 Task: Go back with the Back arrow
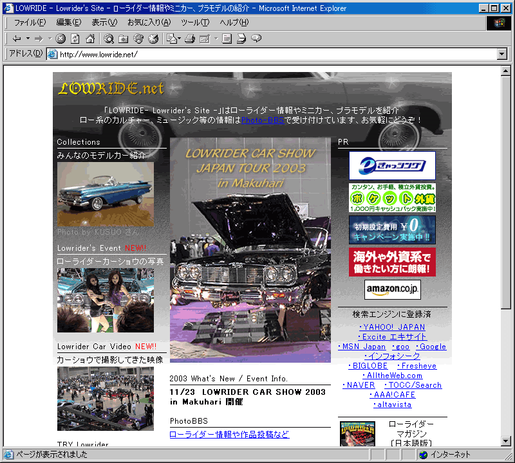[x=17, y=39]
